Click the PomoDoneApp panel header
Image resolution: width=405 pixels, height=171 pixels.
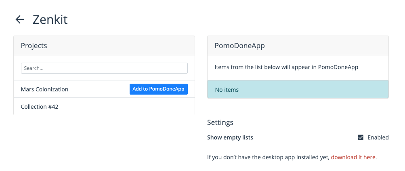coord(298,46)
